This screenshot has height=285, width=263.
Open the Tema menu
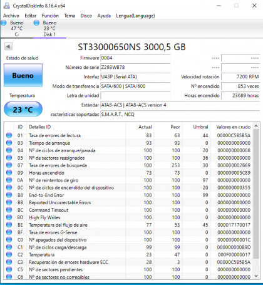coord(70,16)
